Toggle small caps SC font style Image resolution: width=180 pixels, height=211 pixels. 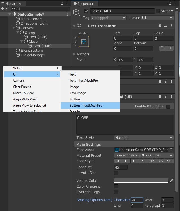click(169, 161)
